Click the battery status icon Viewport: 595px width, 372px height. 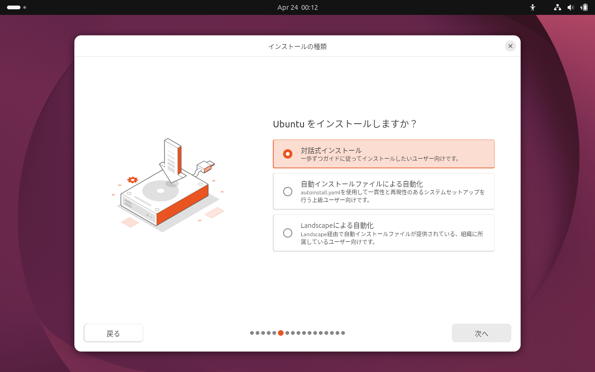(584, 7)
